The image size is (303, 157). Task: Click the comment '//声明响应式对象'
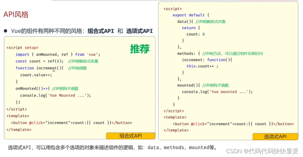tap(211, 21)
